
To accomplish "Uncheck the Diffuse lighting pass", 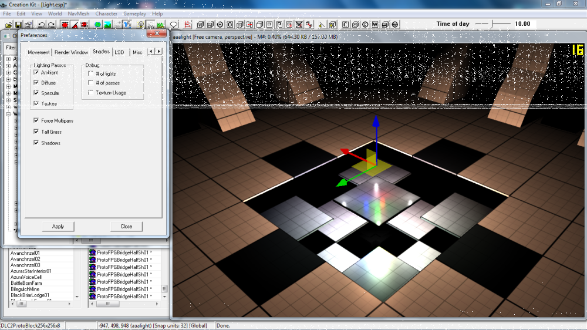I will (x=36, y=82).
